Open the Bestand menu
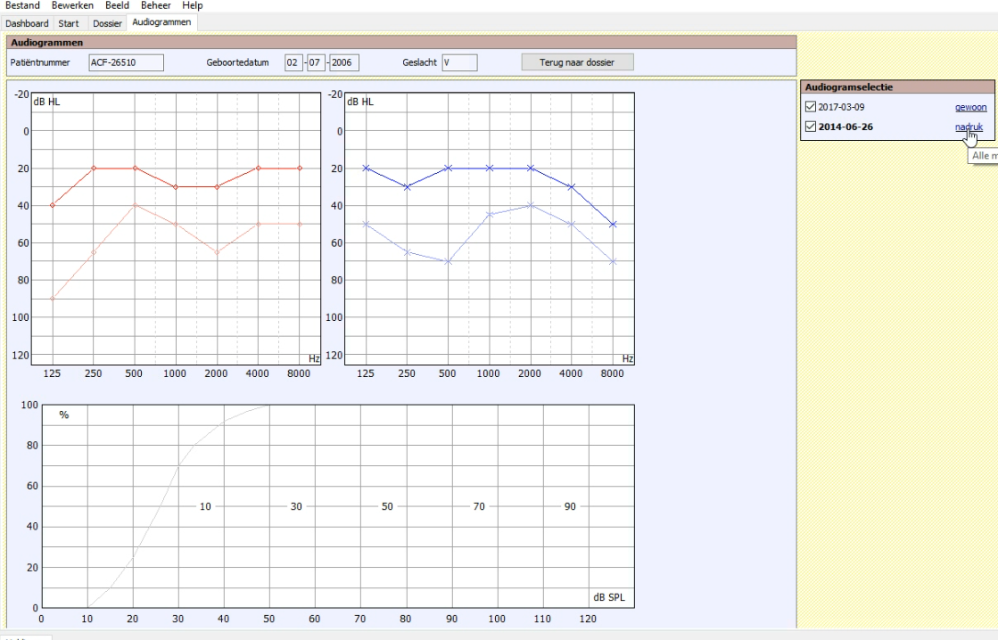 click(x=23, y=6)
